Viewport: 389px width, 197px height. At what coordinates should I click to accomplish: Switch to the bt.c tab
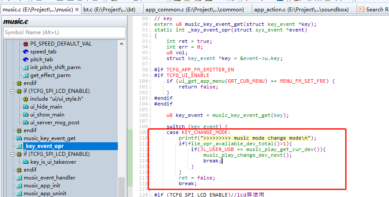click(110, 10)
